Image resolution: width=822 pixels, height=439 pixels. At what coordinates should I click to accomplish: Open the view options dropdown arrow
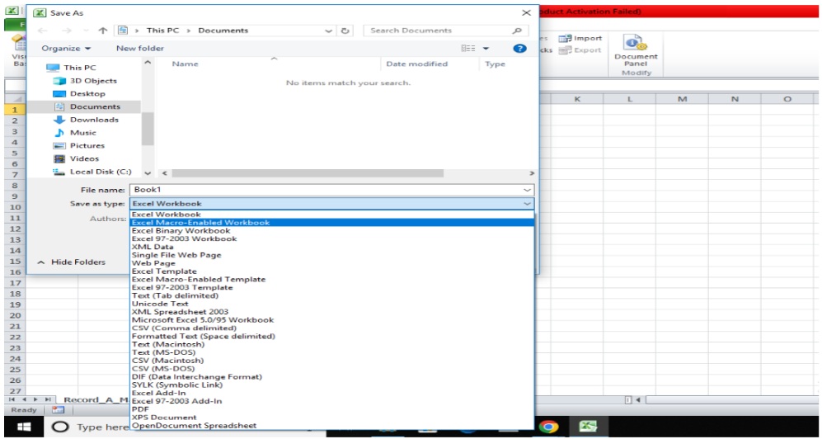(486, 48)
